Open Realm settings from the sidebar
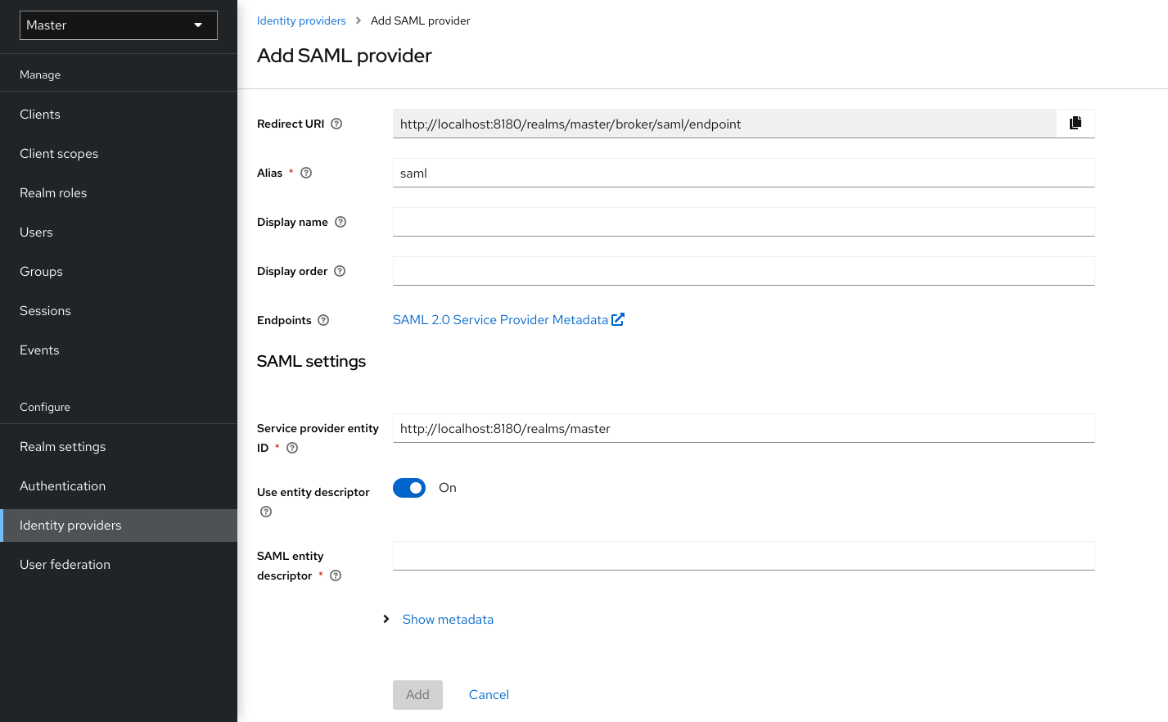 62,446
